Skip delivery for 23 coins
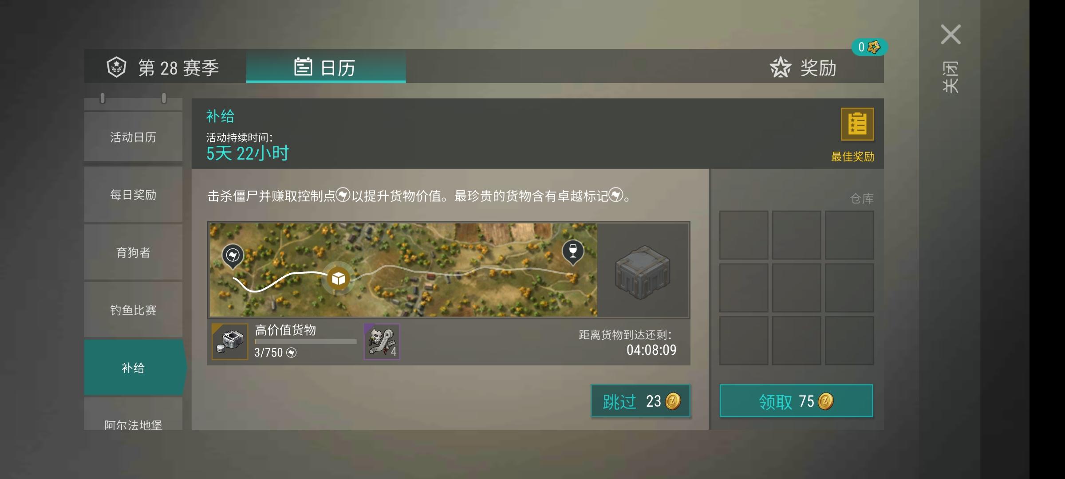The width and height of the screenshot is (1065, 479). [x=641, y=401]
